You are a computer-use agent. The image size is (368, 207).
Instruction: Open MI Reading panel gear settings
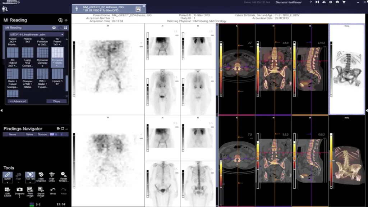54,28
